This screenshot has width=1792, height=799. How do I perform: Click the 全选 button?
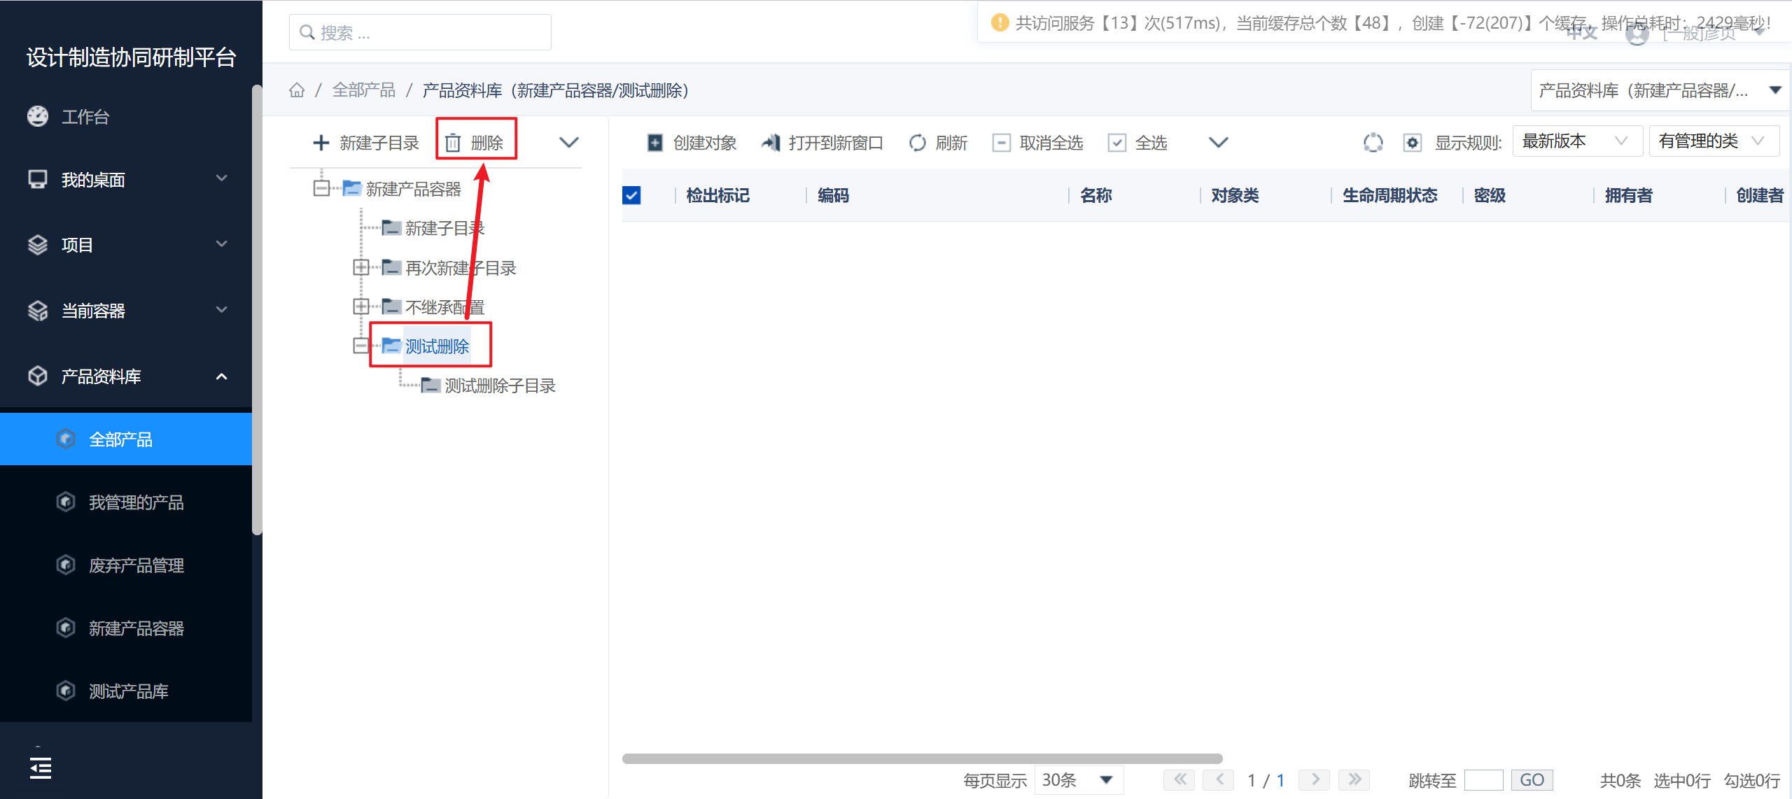pyautogui.click(x=1138, y=143)
